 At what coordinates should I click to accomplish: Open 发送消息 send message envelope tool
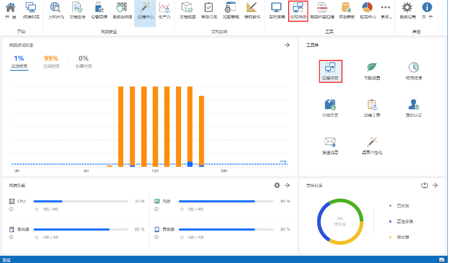(x=330, y=146)
